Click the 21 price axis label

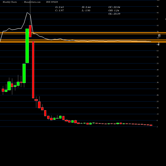point(158,101)
